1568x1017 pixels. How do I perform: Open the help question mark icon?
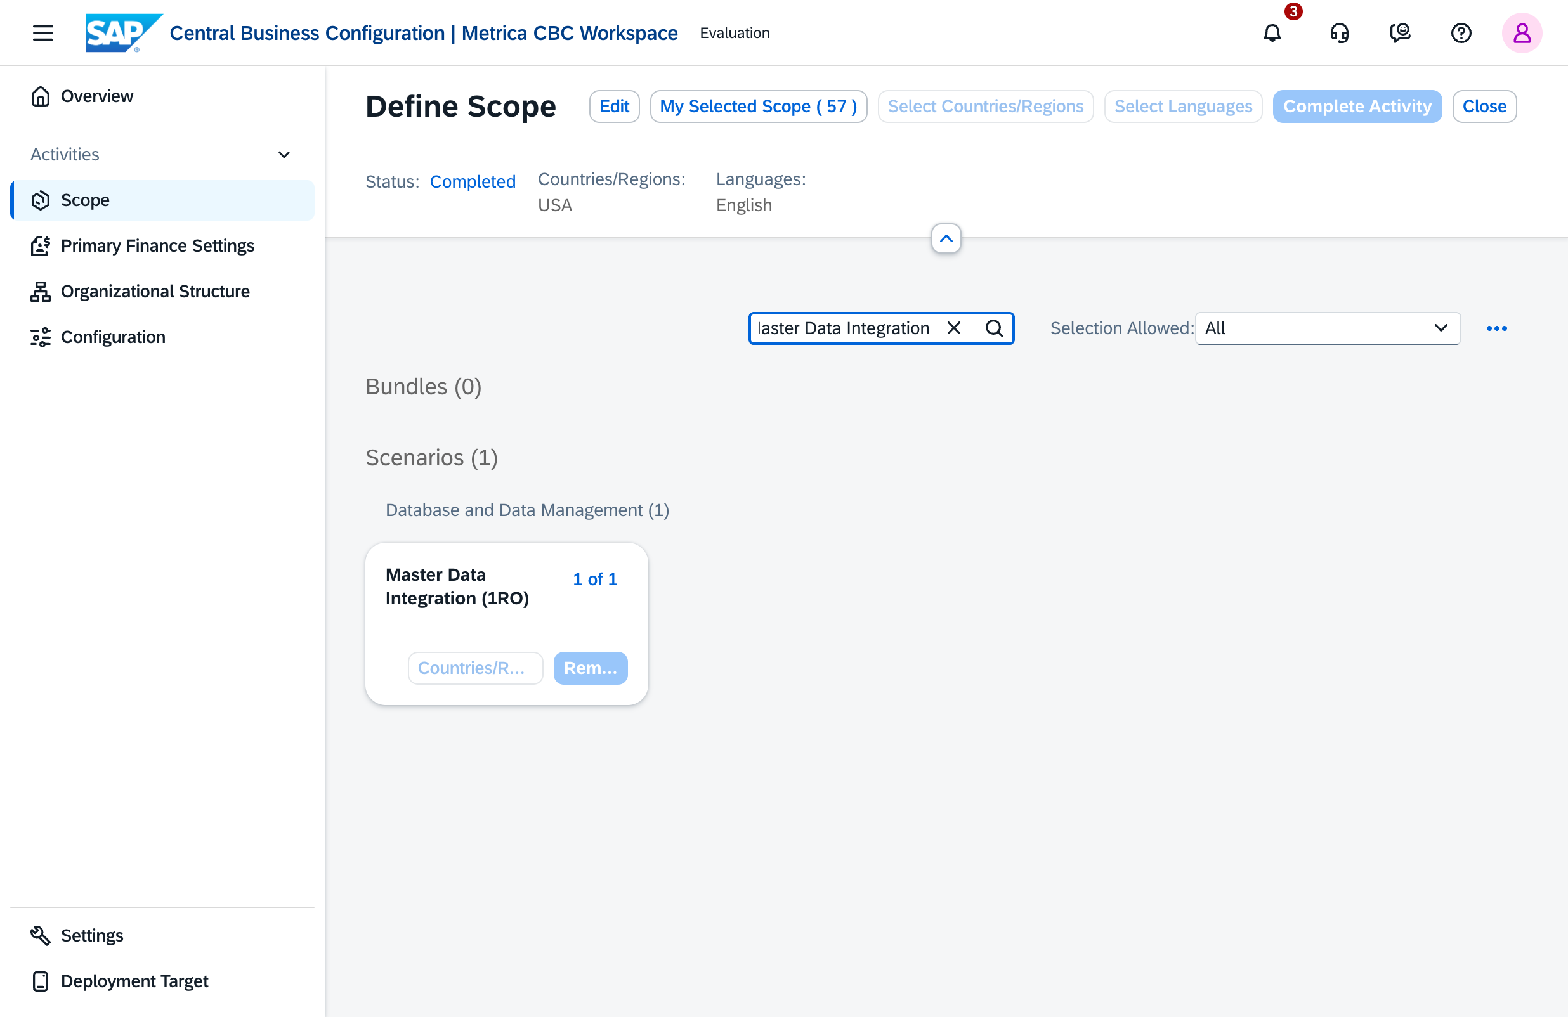(x=1461, y=33)
